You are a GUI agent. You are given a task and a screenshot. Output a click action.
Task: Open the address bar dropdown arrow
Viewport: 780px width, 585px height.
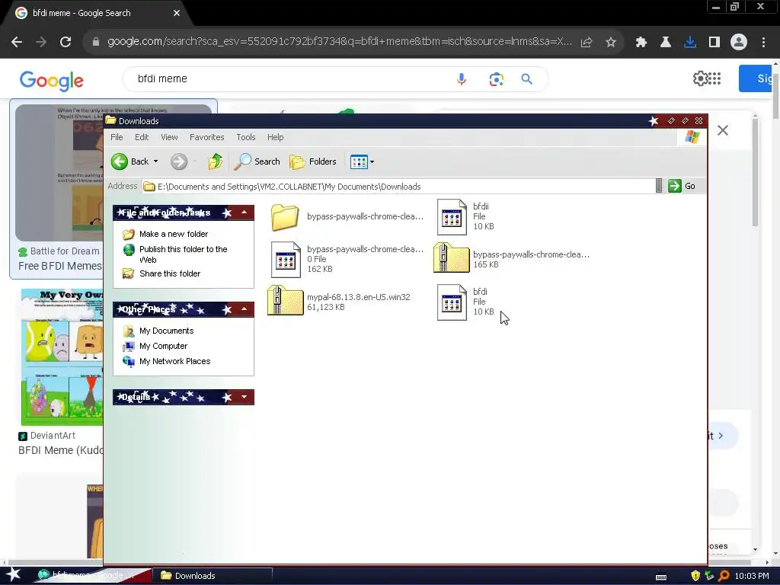659,186
